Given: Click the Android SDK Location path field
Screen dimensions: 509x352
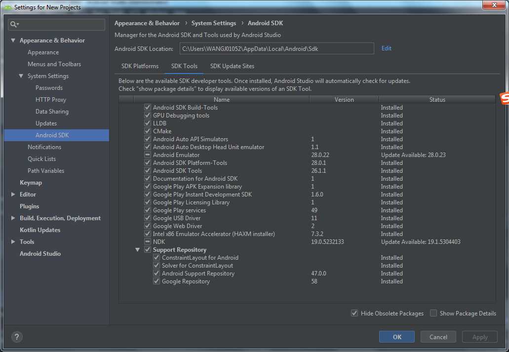Looking at the screenshot, I should click(x=277, y=48).
